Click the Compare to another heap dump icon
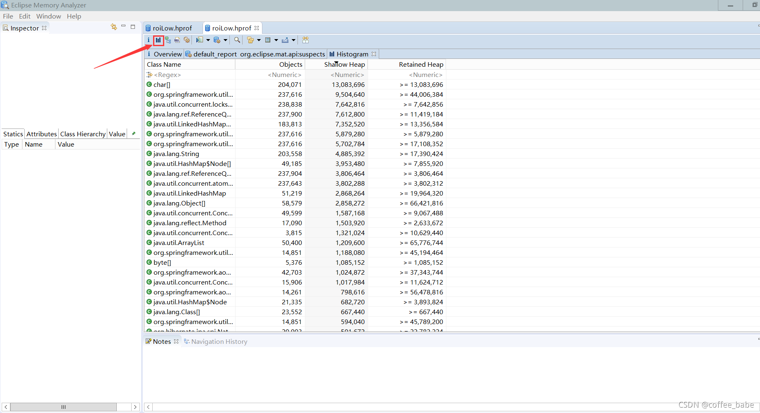Screen dimensions: 760x413 (x=305, y=40)
